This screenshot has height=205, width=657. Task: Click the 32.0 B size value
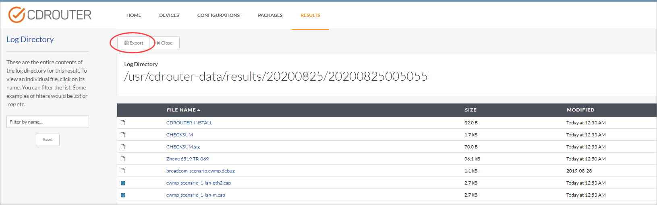click(x=471, y=123)
